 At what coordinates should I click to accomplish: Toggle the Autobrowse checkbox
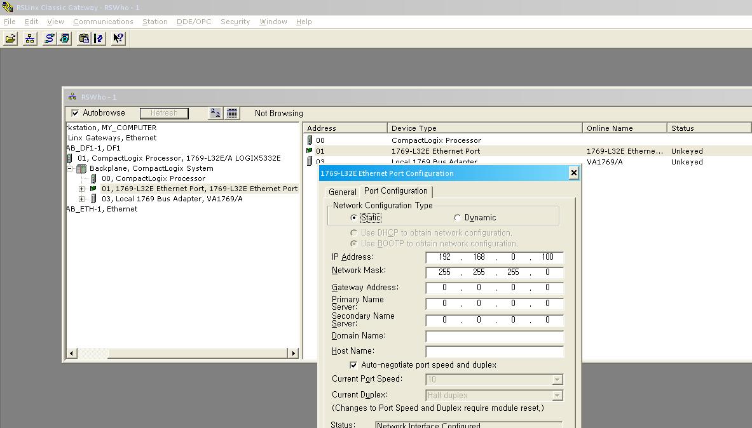coord(75,113)
